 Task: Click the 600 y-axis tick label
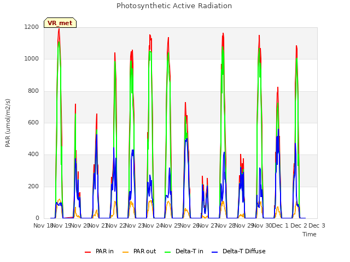pyautogui.click(x=33, y=122)
